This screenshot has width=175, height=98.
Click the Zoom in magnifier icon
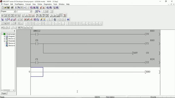pos(51,8)
